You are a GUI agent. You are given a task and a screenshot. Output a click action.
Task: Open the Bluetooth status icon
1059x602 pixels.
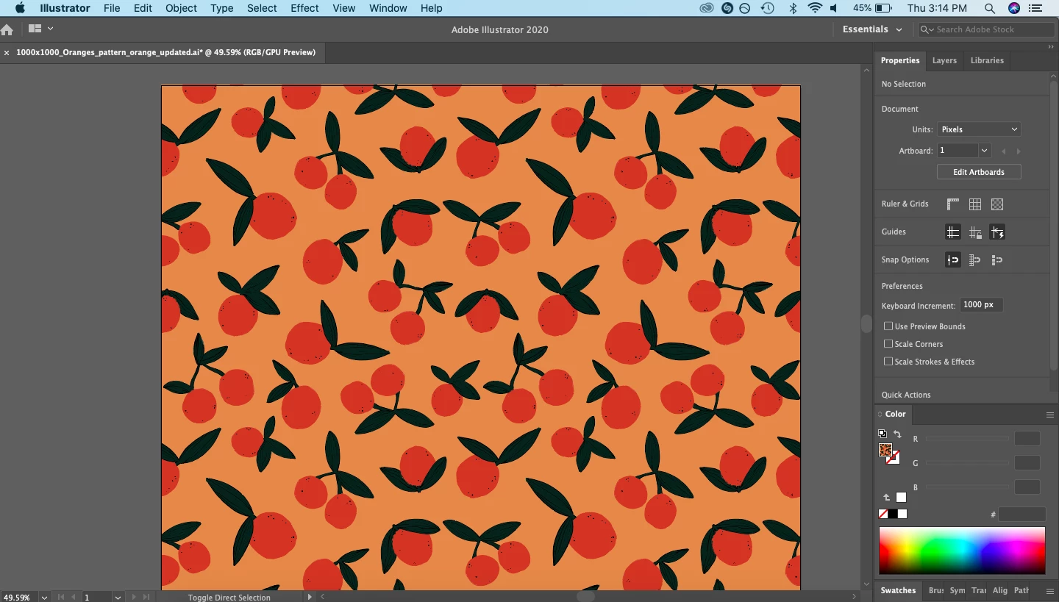pos(793,8)
